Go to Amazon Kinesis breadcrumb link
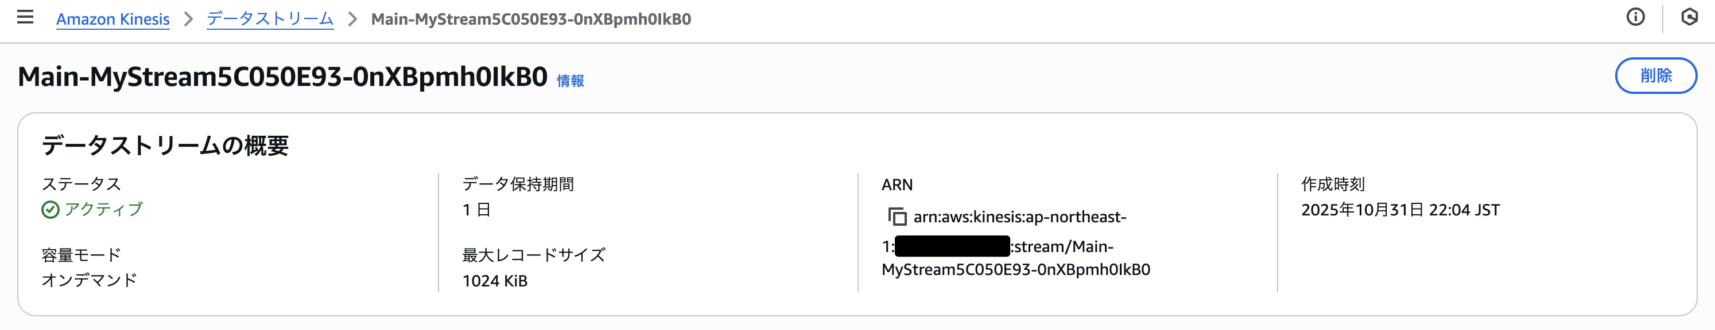This screenshot has width=1715, height=330. click(x=112, y=19)
